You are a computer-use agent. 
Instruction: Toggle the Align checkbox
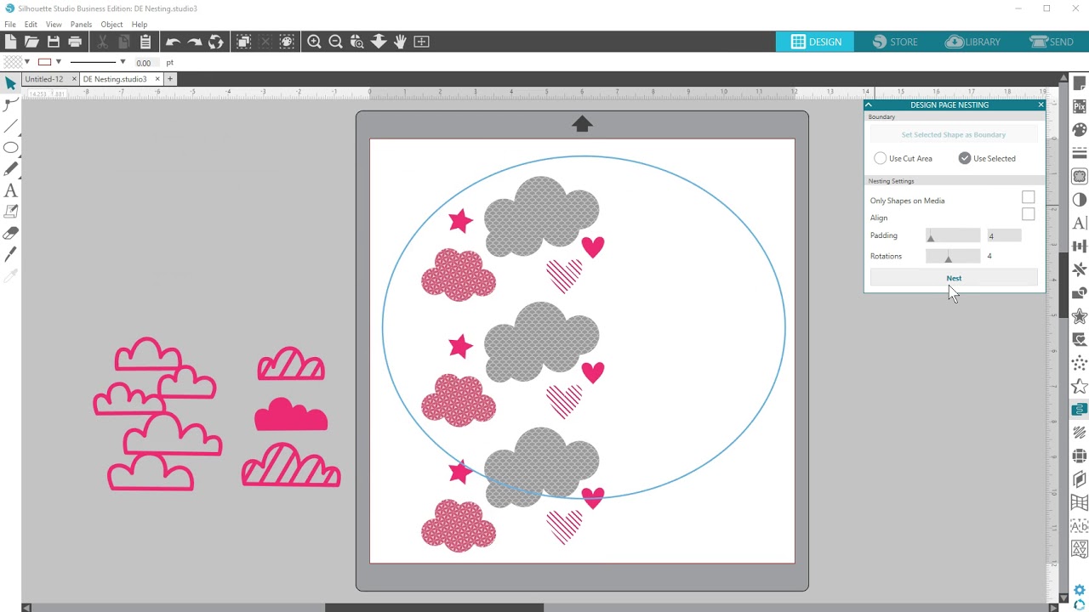click(x=1029, y=214)
